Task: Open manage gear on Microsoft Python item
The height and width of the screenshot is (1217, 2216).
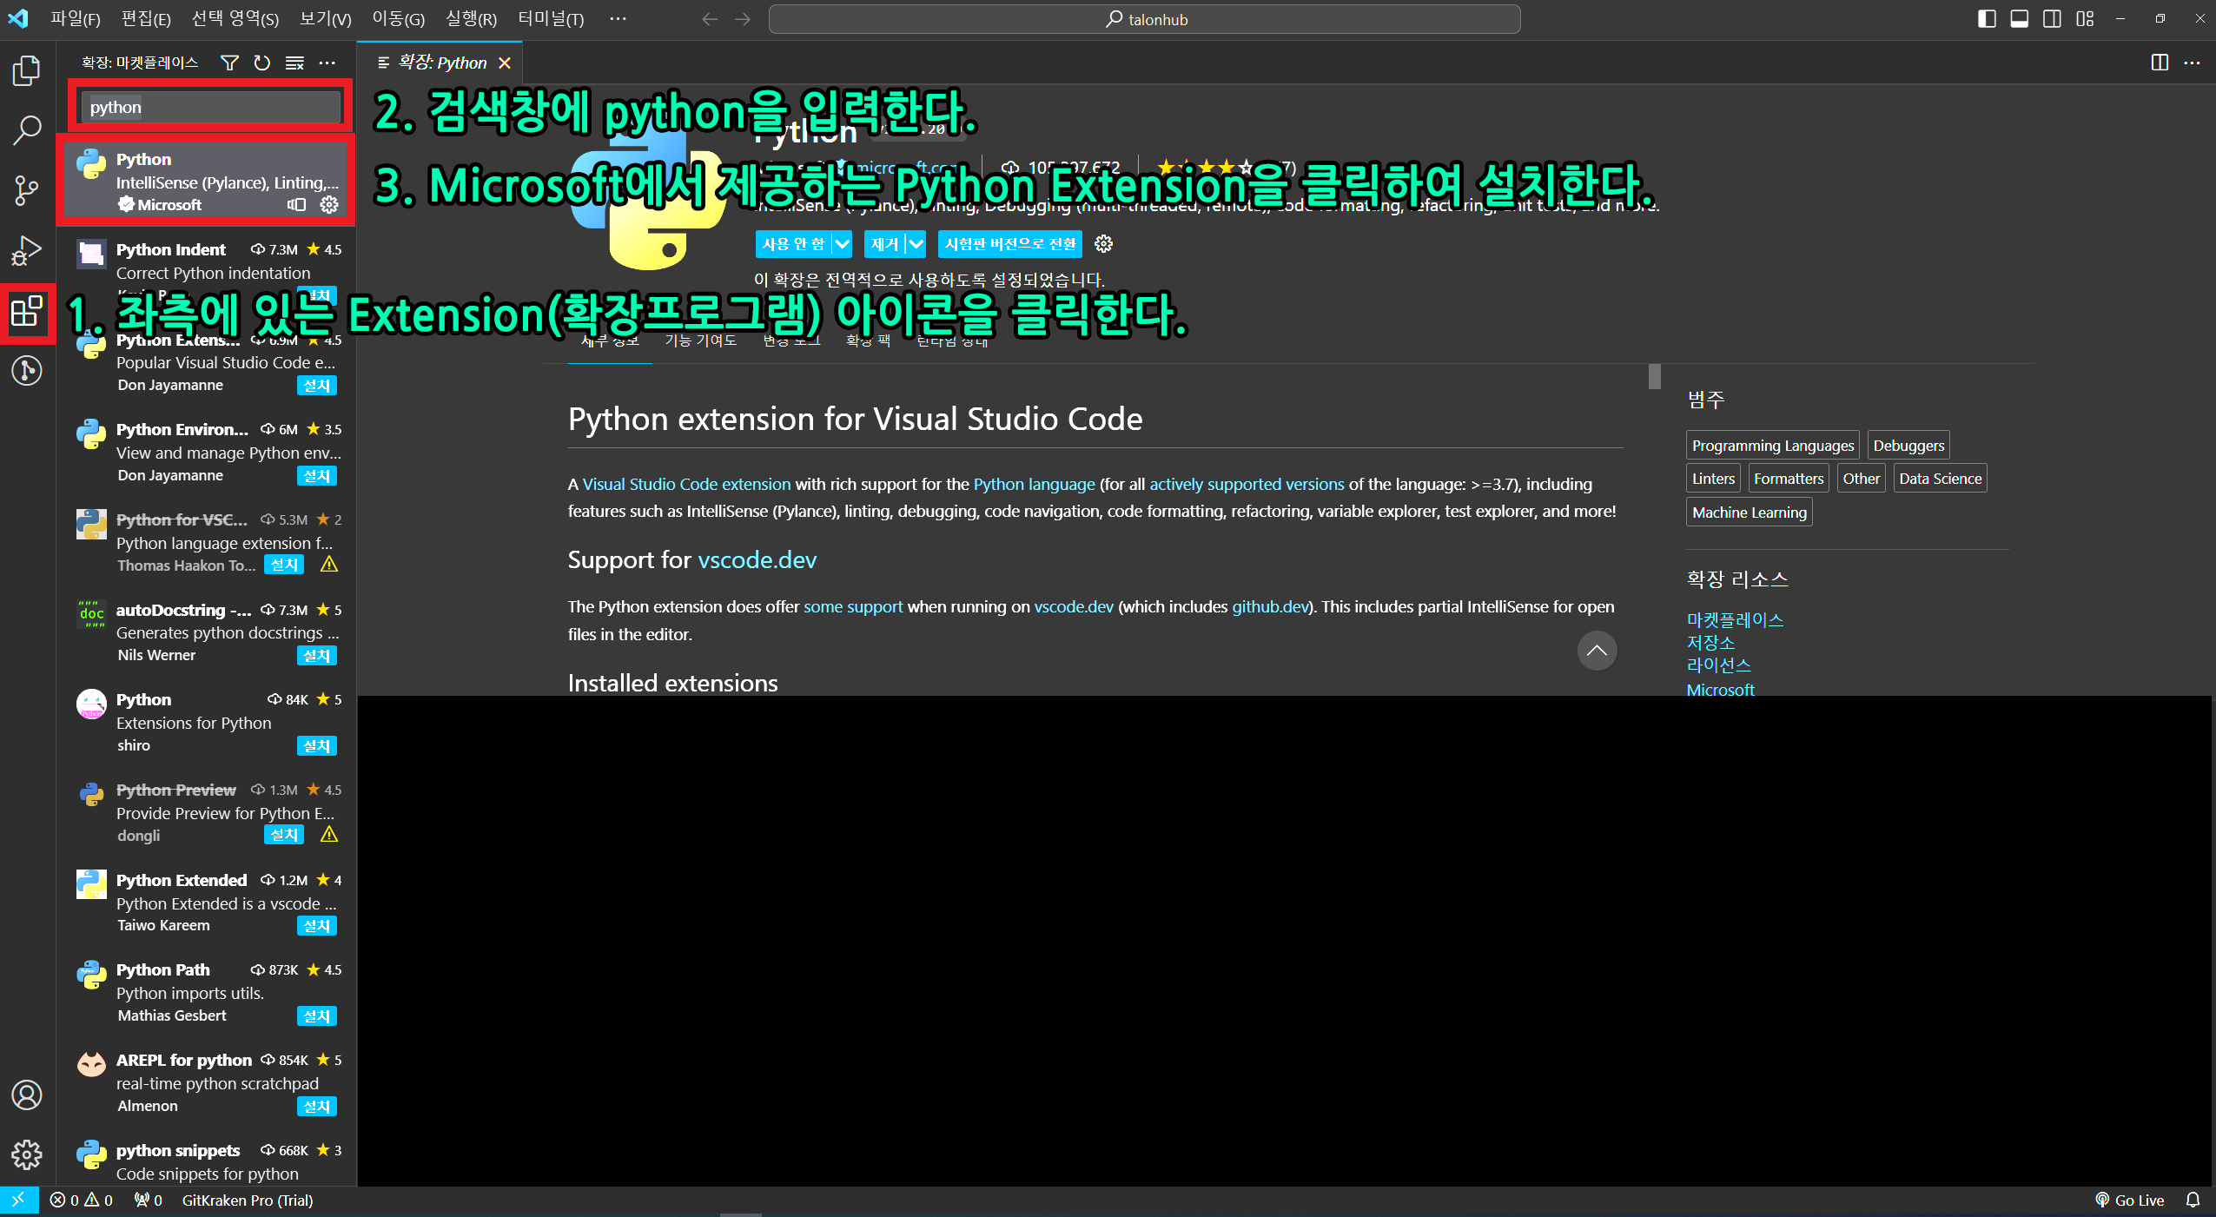Action: click(329, 204)
